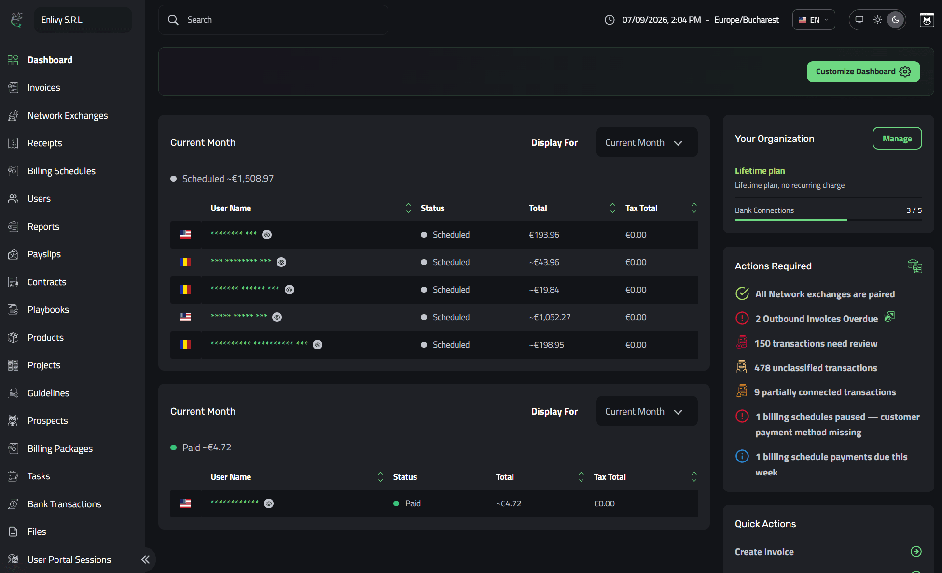Open the Dashboard menu item
The height and width of the screenshot is (573, 942).
[50, 60]
